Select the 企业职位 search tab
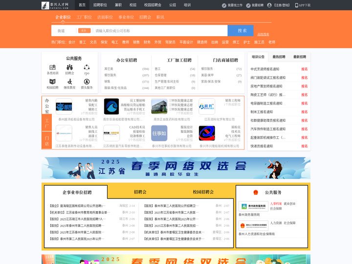Screen dimensions: 352x264 [x=63, y=17]
